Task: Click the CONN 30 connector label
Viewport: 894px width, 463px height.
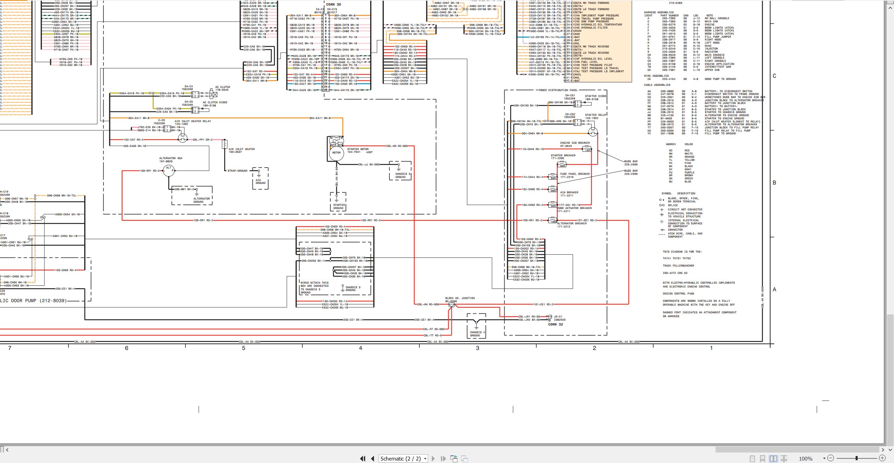Action: (x=334, y=5)
